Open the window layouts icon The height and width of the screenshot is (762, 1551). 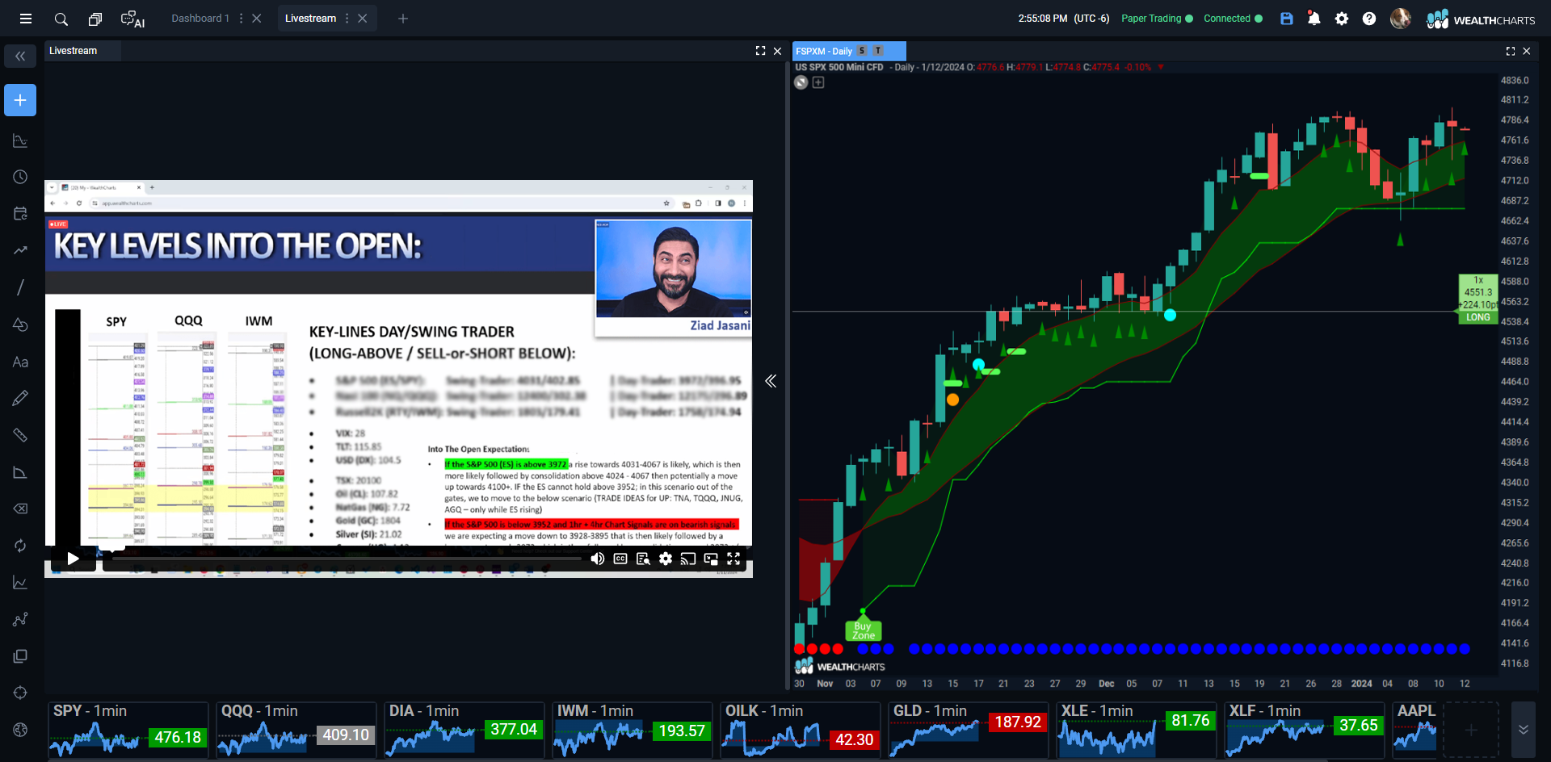(x=95, y=19)
